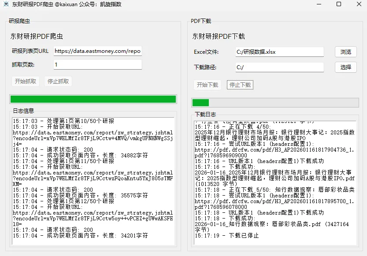Maximize the application window
This screenshot has height=256, width=367.
pyautogui.click(x=339, y=4)
